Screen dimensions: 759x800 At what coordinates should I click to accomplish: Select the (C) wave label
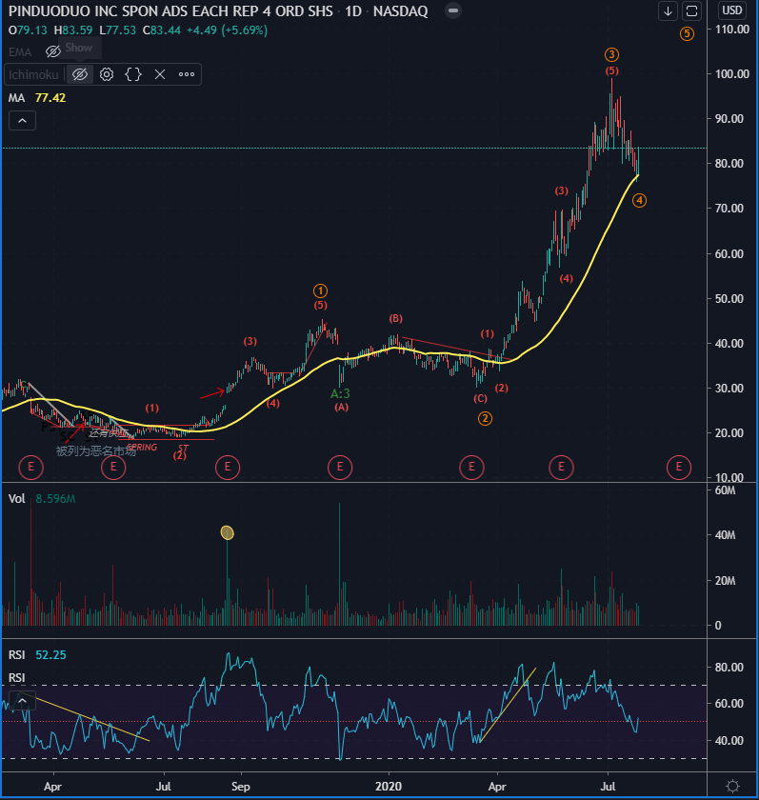click(x=481, y=398)
